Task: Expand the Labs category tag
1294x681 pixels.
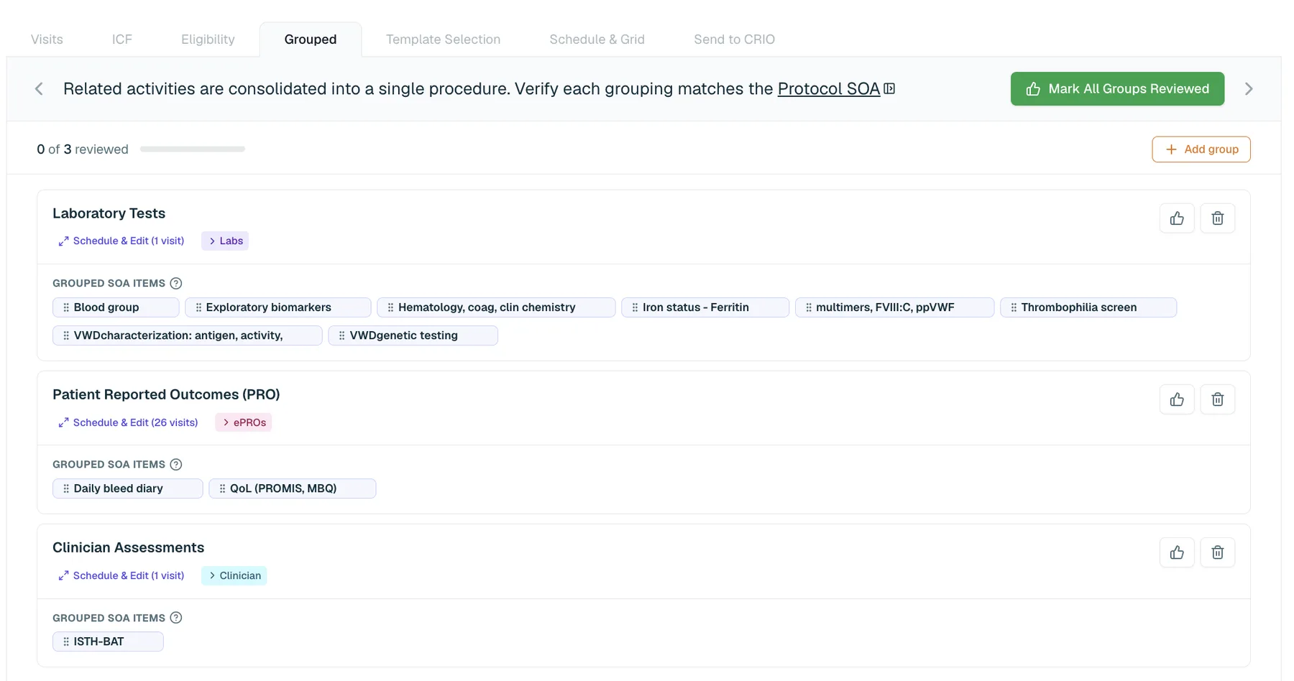Action: click(225, 241)
